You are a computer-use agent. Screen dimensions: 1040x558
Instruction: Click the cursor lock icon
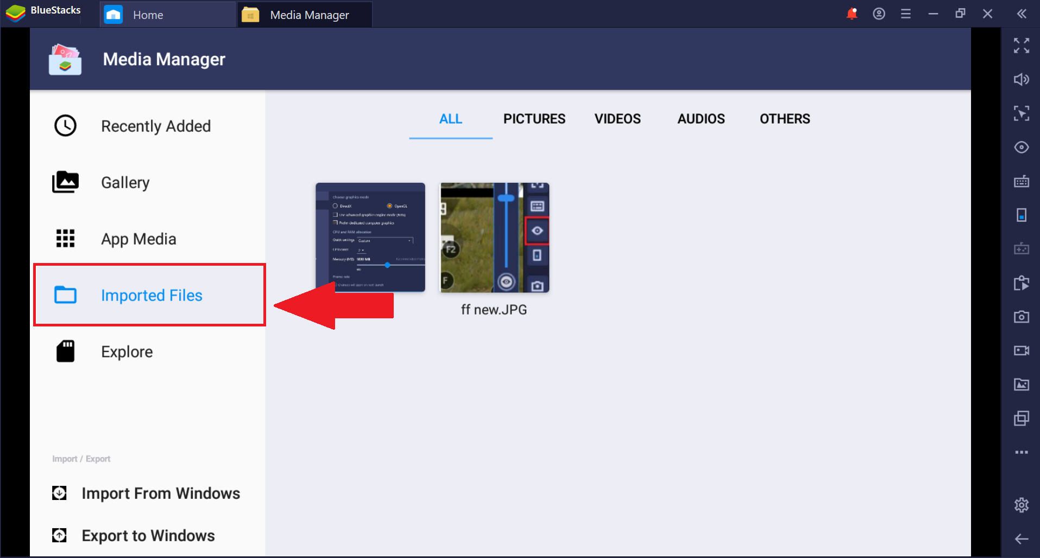pyautogui.click(x=1022, y=113)
